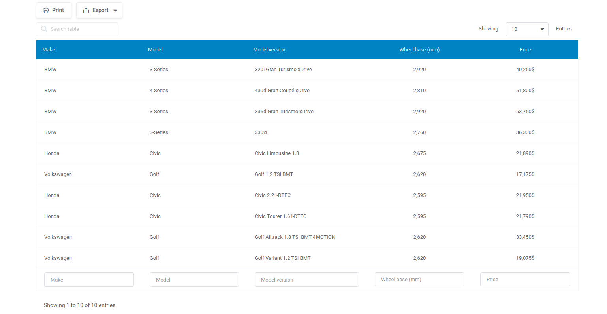The height and width of the screenshot is (314, 607).
Task: Click 'Volkswagen' in Golf Alltrack row
Action: (x=58, y=237)
